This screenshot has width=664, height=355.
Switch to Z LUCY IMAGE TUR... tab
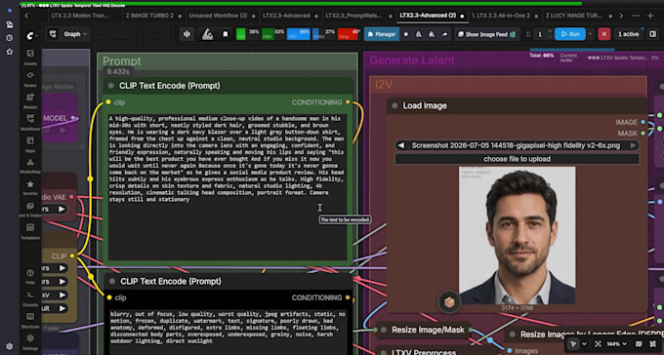click(574, 16)
